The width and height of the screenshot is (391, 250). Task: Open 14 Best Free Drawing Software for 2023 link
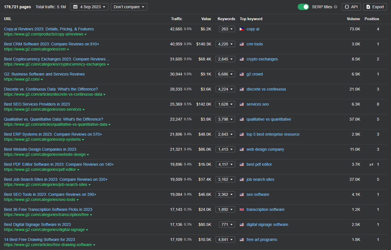pyautogui.click(x=40, y=240)
